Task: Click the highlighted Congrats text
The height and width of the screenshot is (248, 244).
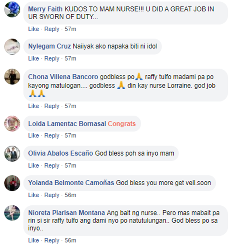Action: click(x=122, y=124)
